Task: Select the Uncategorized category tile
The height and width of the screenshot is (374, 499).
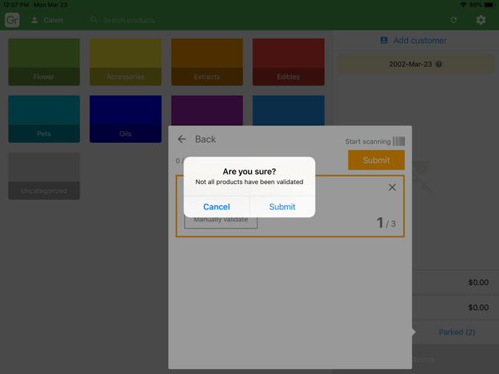Action: tap(44, 176)
